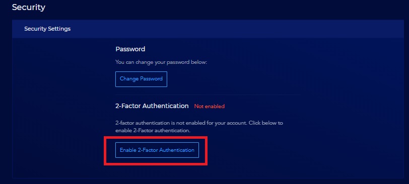Select the red "Not enabled" status label

coord(209,106)
